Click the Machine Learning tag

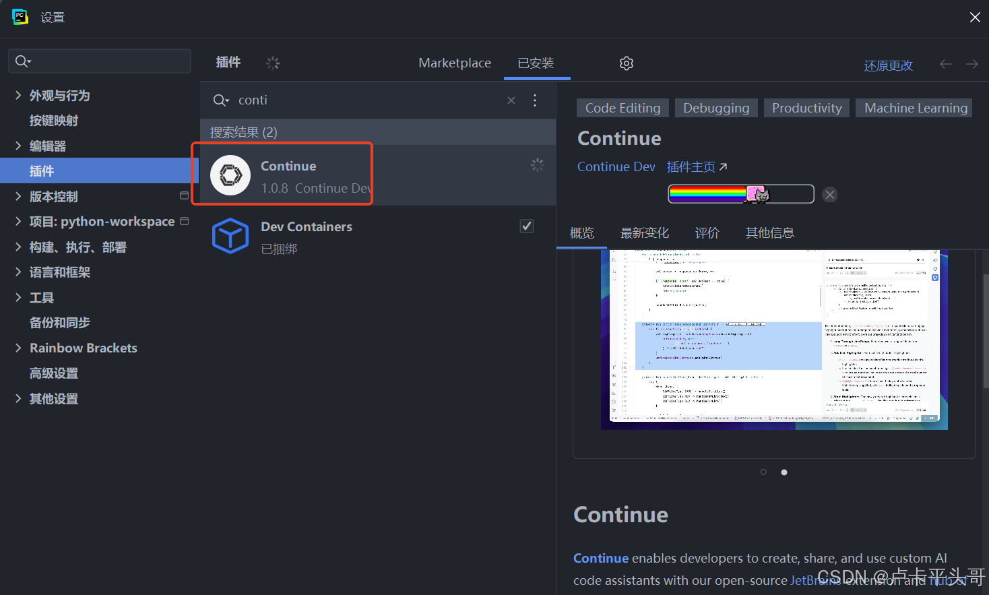tap(916, 108)
